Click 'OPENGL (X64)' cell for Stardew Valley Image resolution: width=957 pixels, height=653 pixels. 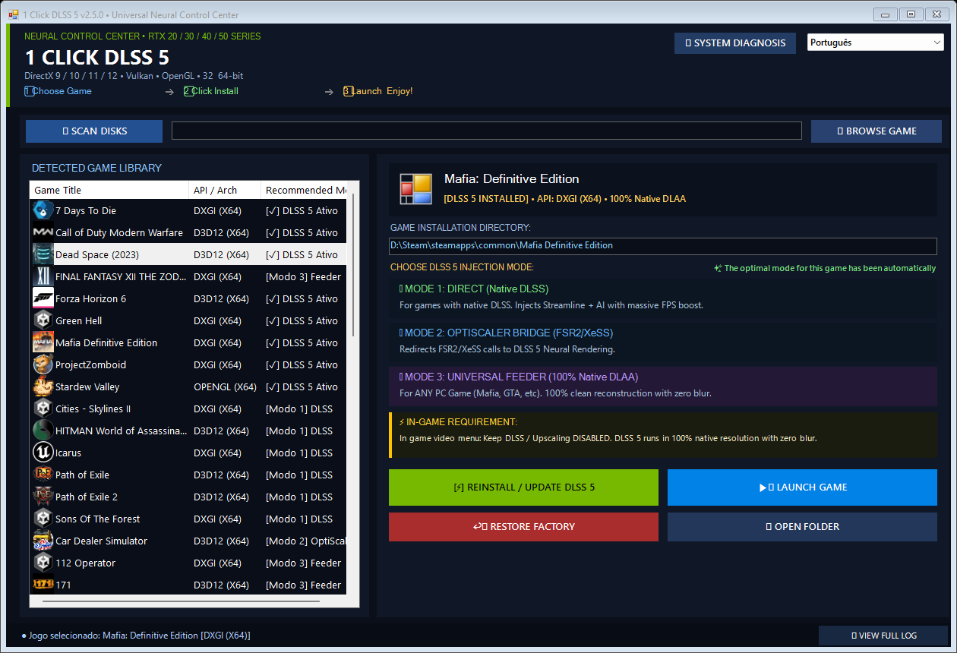click(225, 386)
